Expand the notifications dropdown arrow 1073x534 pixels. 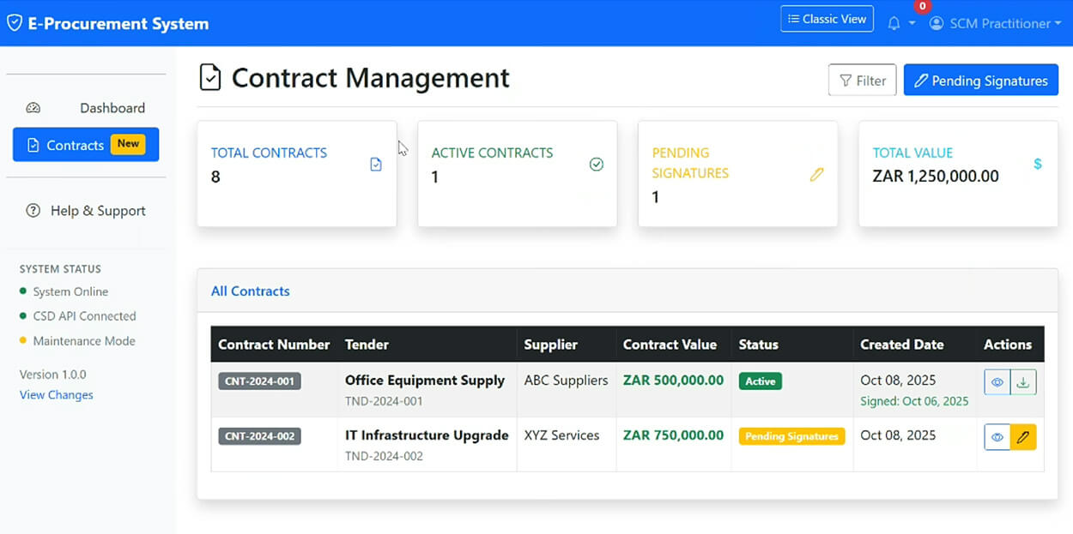pos(912,24)
